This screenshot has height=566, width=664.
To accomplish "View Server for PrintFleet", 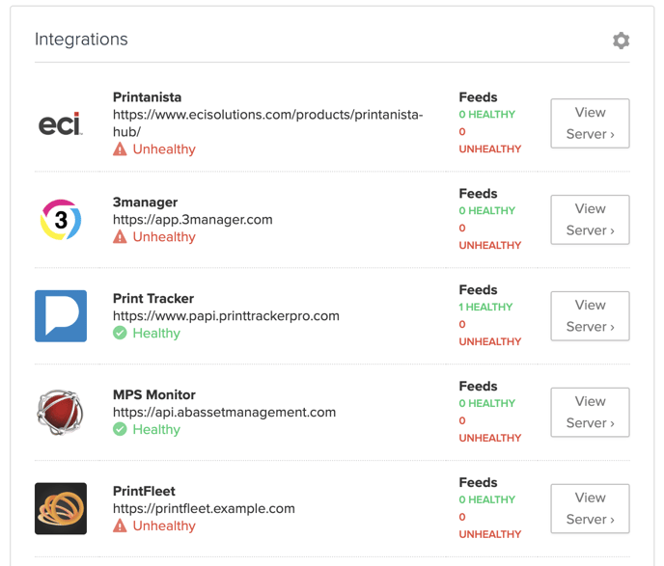I will (590, 508).
